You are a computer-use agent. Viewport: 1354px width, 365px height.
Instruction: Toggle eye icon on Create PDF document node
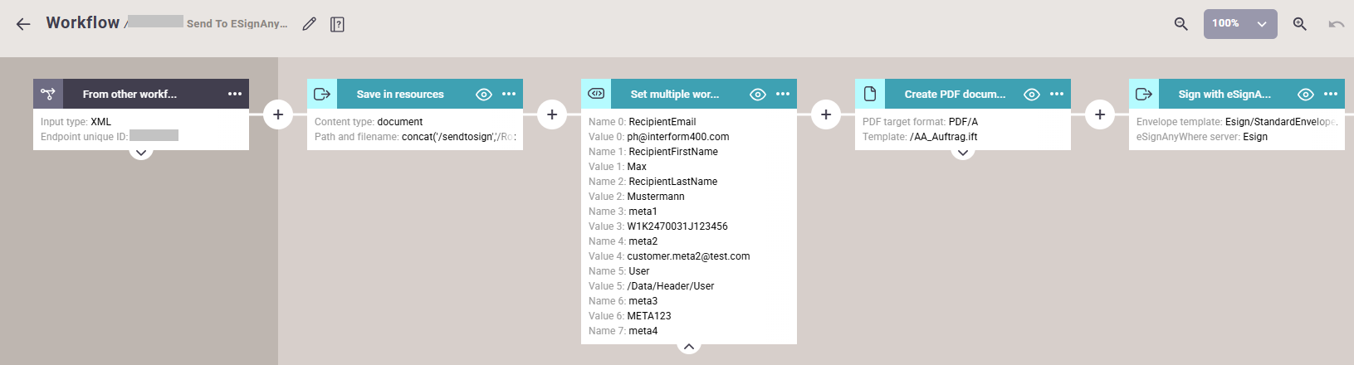1032,95
